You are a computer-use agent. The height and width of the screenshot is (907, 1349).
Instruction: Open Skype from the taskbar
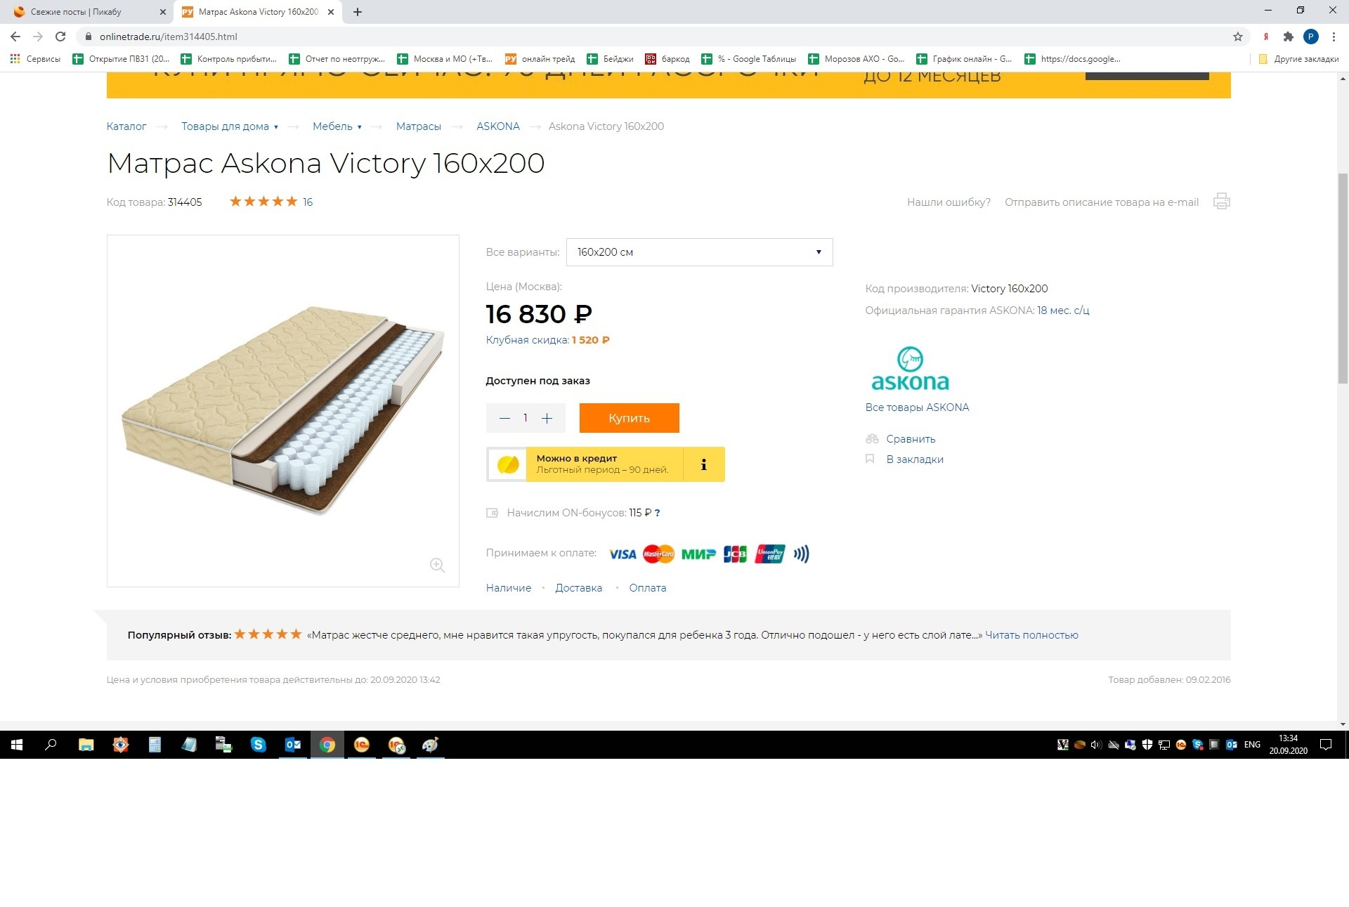[259, 745]
